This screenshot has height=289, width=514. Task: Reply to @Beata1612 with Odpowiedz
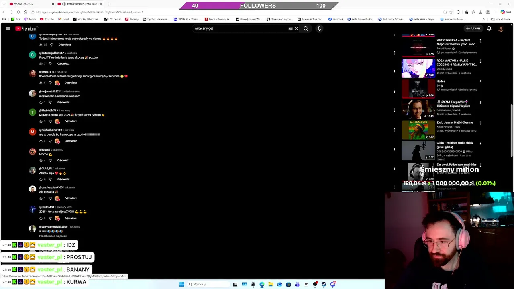click(x=71, y=83)
